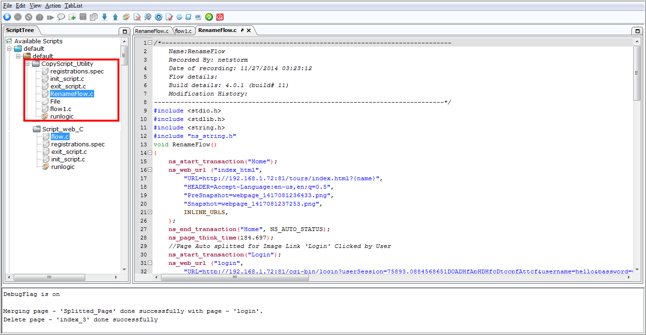Collapse code fold at line 14
Screen dimensions: 646x335
tap(150, 153)
